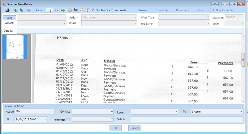Viewport: 248px width, 134px height.
Task: Click the Case button beside the case field
Action: (9, 18)
